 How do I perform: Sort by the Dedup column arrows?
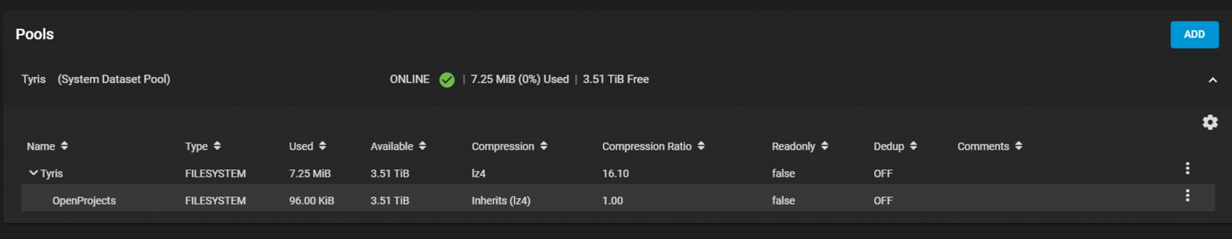(913, 146)
